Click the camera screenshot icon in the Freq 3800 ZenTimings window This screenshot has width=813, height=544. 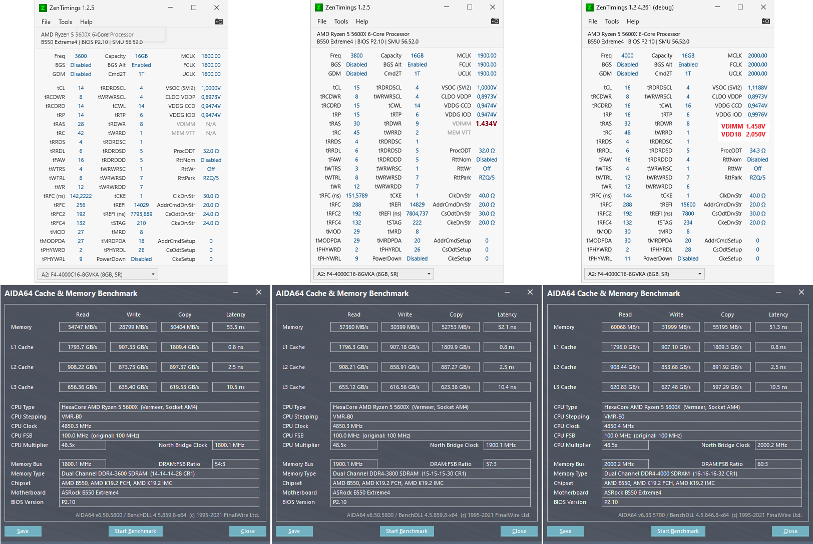coord(495,21)
